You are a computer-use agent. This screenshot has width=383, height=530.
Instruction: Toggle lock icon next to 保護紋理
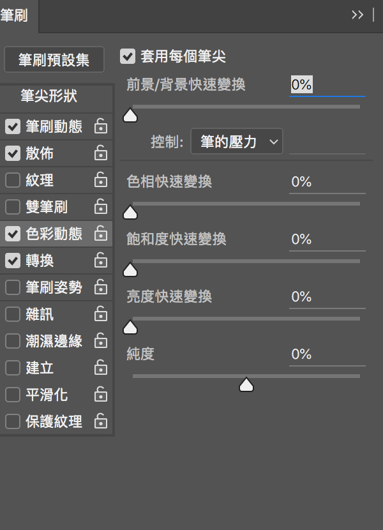tap(101, 421)
